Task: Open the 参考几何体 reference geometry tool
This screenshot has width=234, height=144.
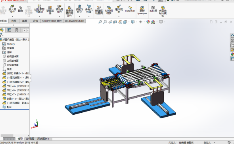Action: (x=89, y=9)
